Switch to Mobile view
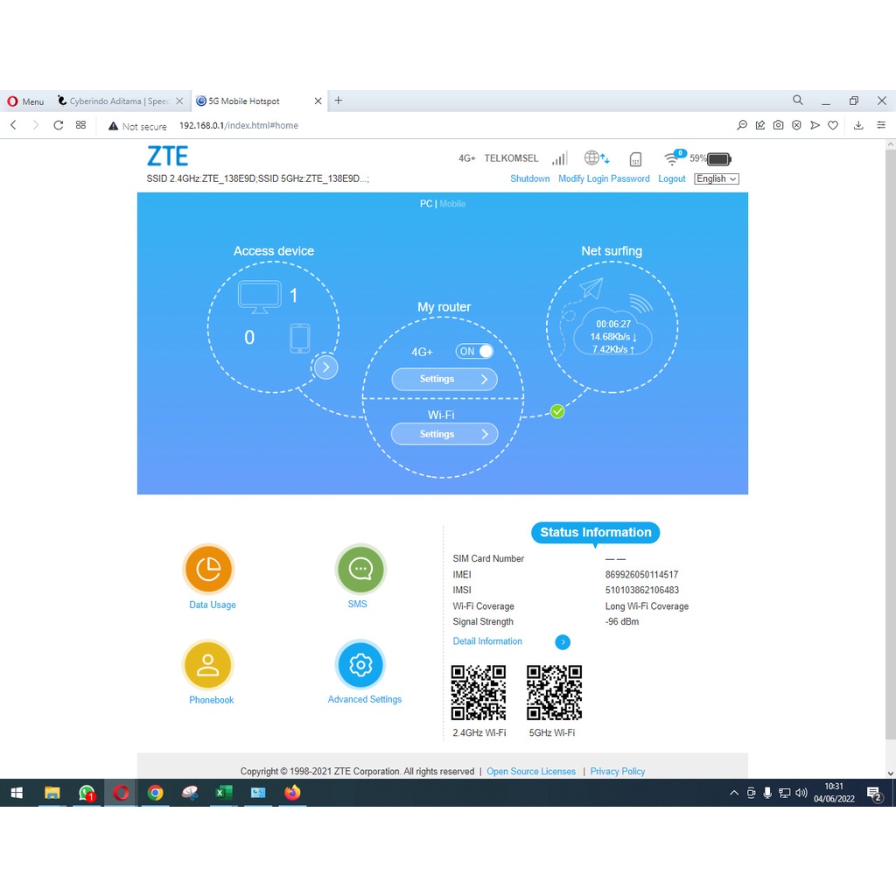 452,204
